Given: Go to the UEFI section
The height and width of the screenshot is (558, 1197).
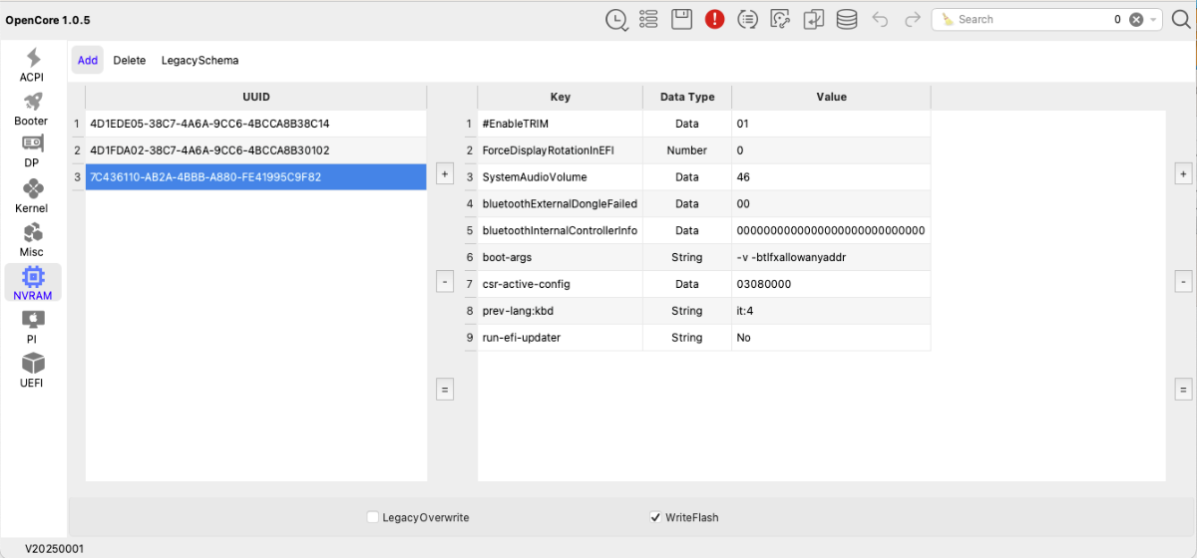Looking at the screenshot, I should point(32,370).
